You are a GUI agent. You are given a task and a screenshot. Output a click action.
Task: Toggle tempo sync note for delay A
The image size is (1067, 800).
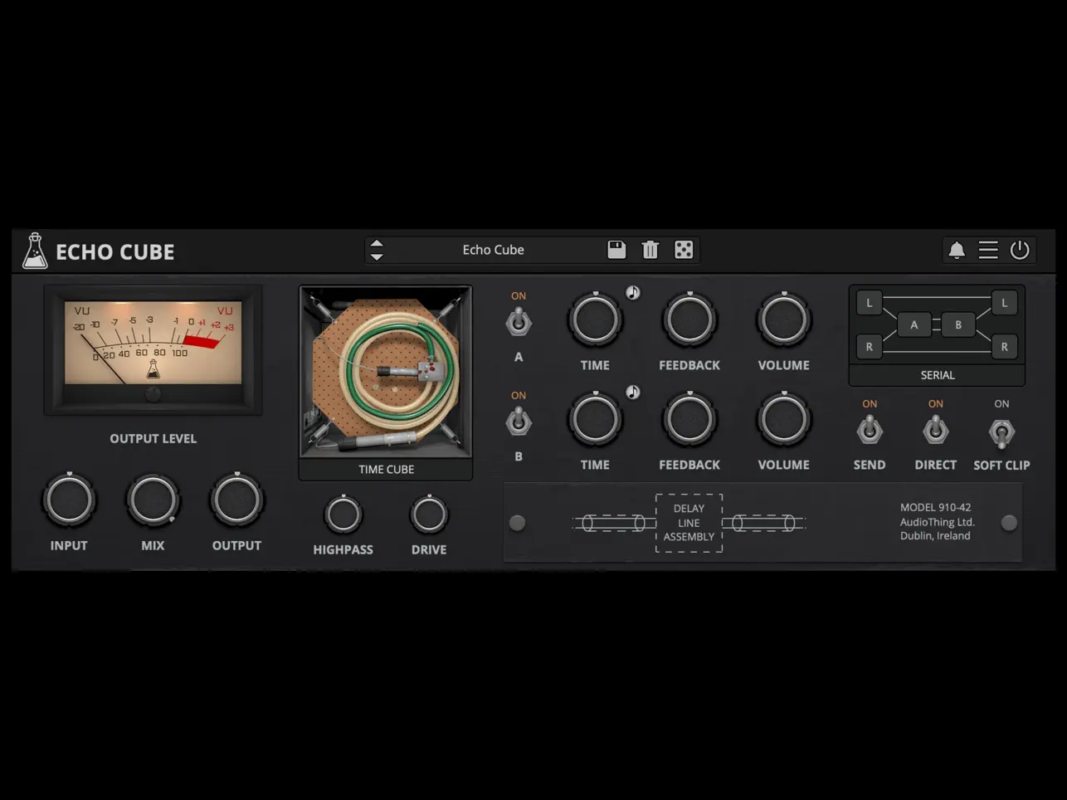point(632,292)
